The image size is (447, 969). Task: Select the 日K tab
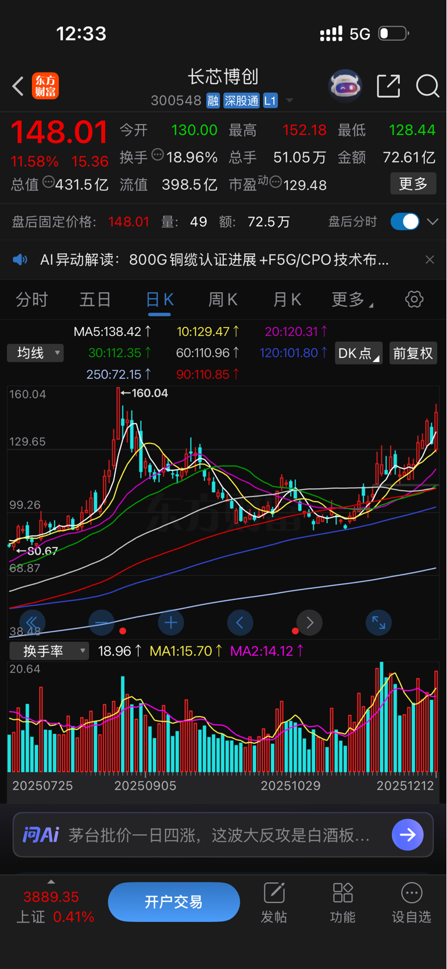point(159,300)
